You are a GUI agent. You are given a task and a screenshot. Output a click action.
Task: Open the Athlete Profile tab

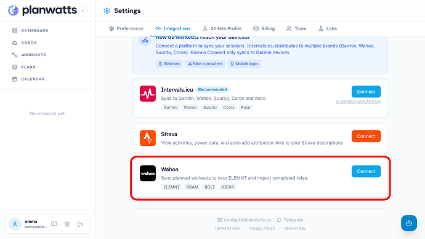(x=222, y=28)
